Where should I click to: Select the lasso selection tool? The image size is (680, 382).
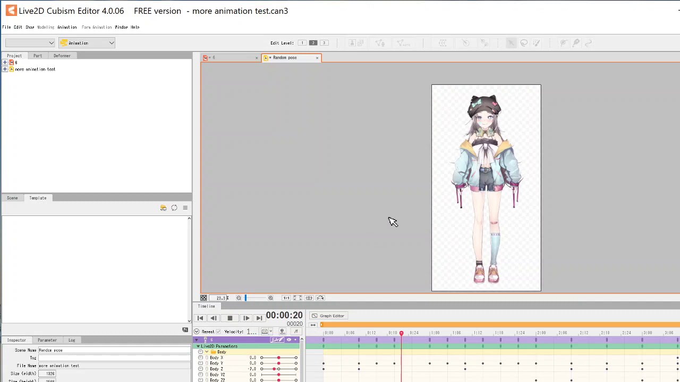coord(524,43)
